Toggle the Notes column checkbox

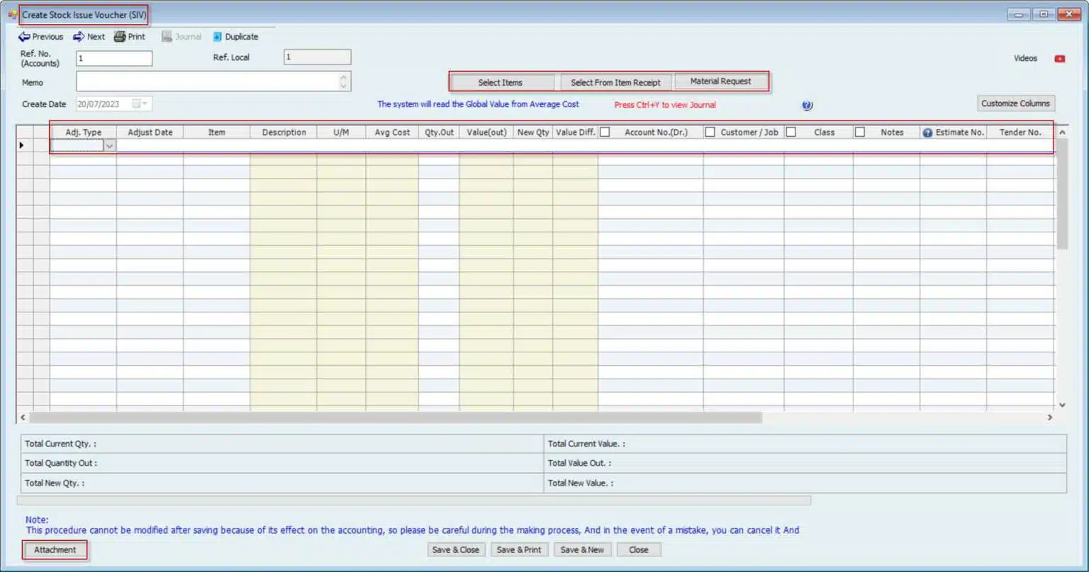(859, 132)
